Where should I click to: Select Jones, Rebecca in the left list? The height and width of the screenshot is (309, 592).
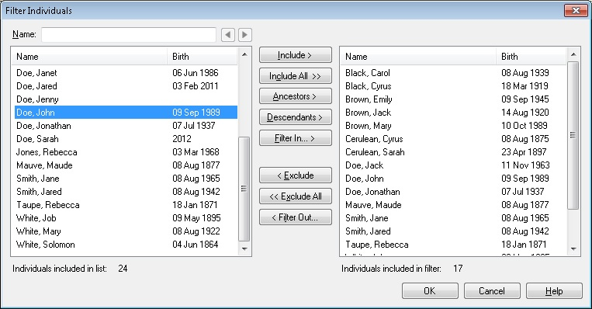(126, 152)
